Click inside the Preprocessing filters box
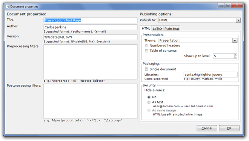The image size is (249, 141). [x=91, y=62]
